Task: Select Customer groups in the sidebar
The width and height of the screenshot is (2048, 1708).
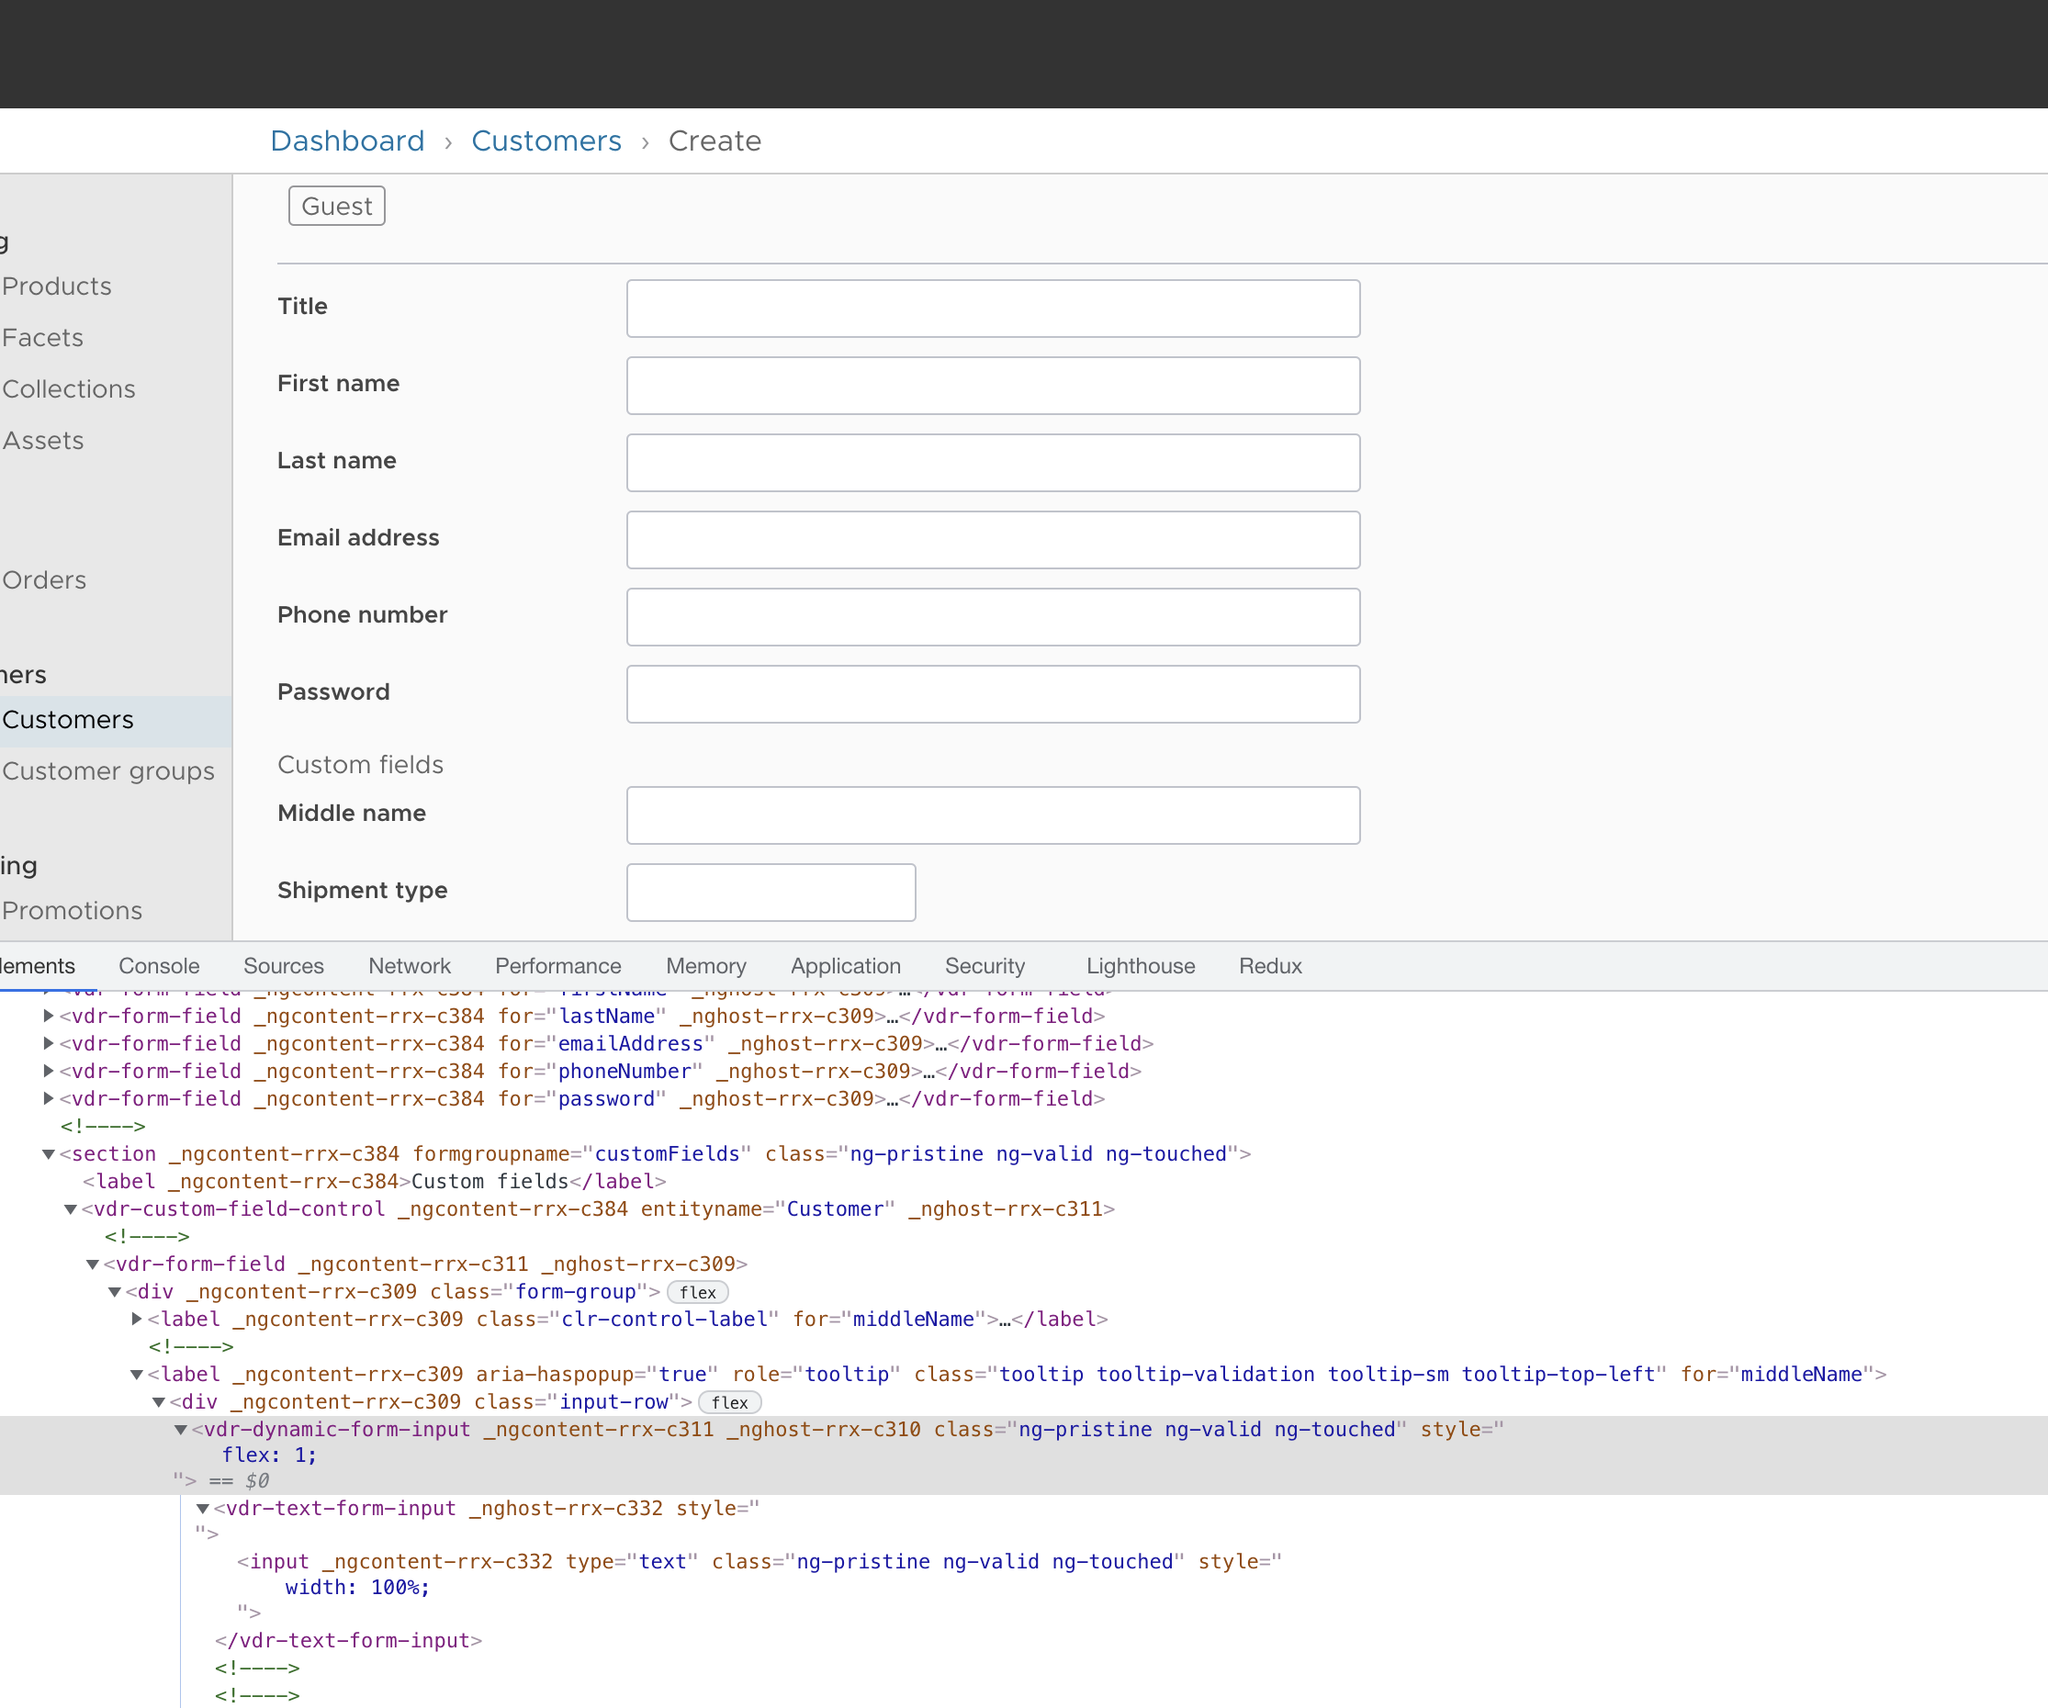Action: [108, 770]
